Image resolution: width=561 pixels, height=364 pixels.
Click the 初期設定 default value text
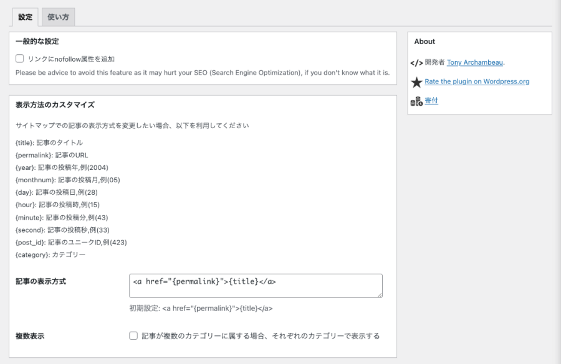[x=201, y=308]
